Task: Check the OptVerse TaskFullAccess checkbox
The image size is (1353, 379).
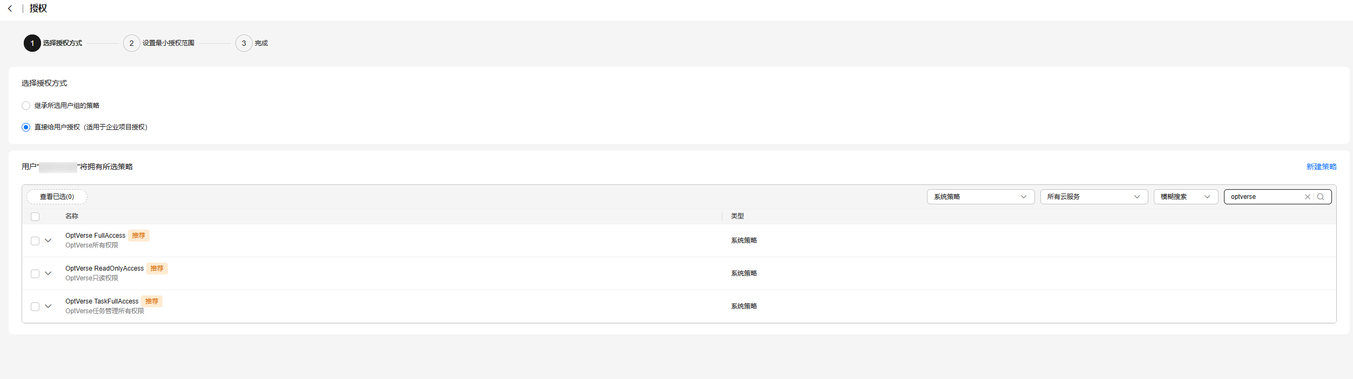Action: [35, 307]
